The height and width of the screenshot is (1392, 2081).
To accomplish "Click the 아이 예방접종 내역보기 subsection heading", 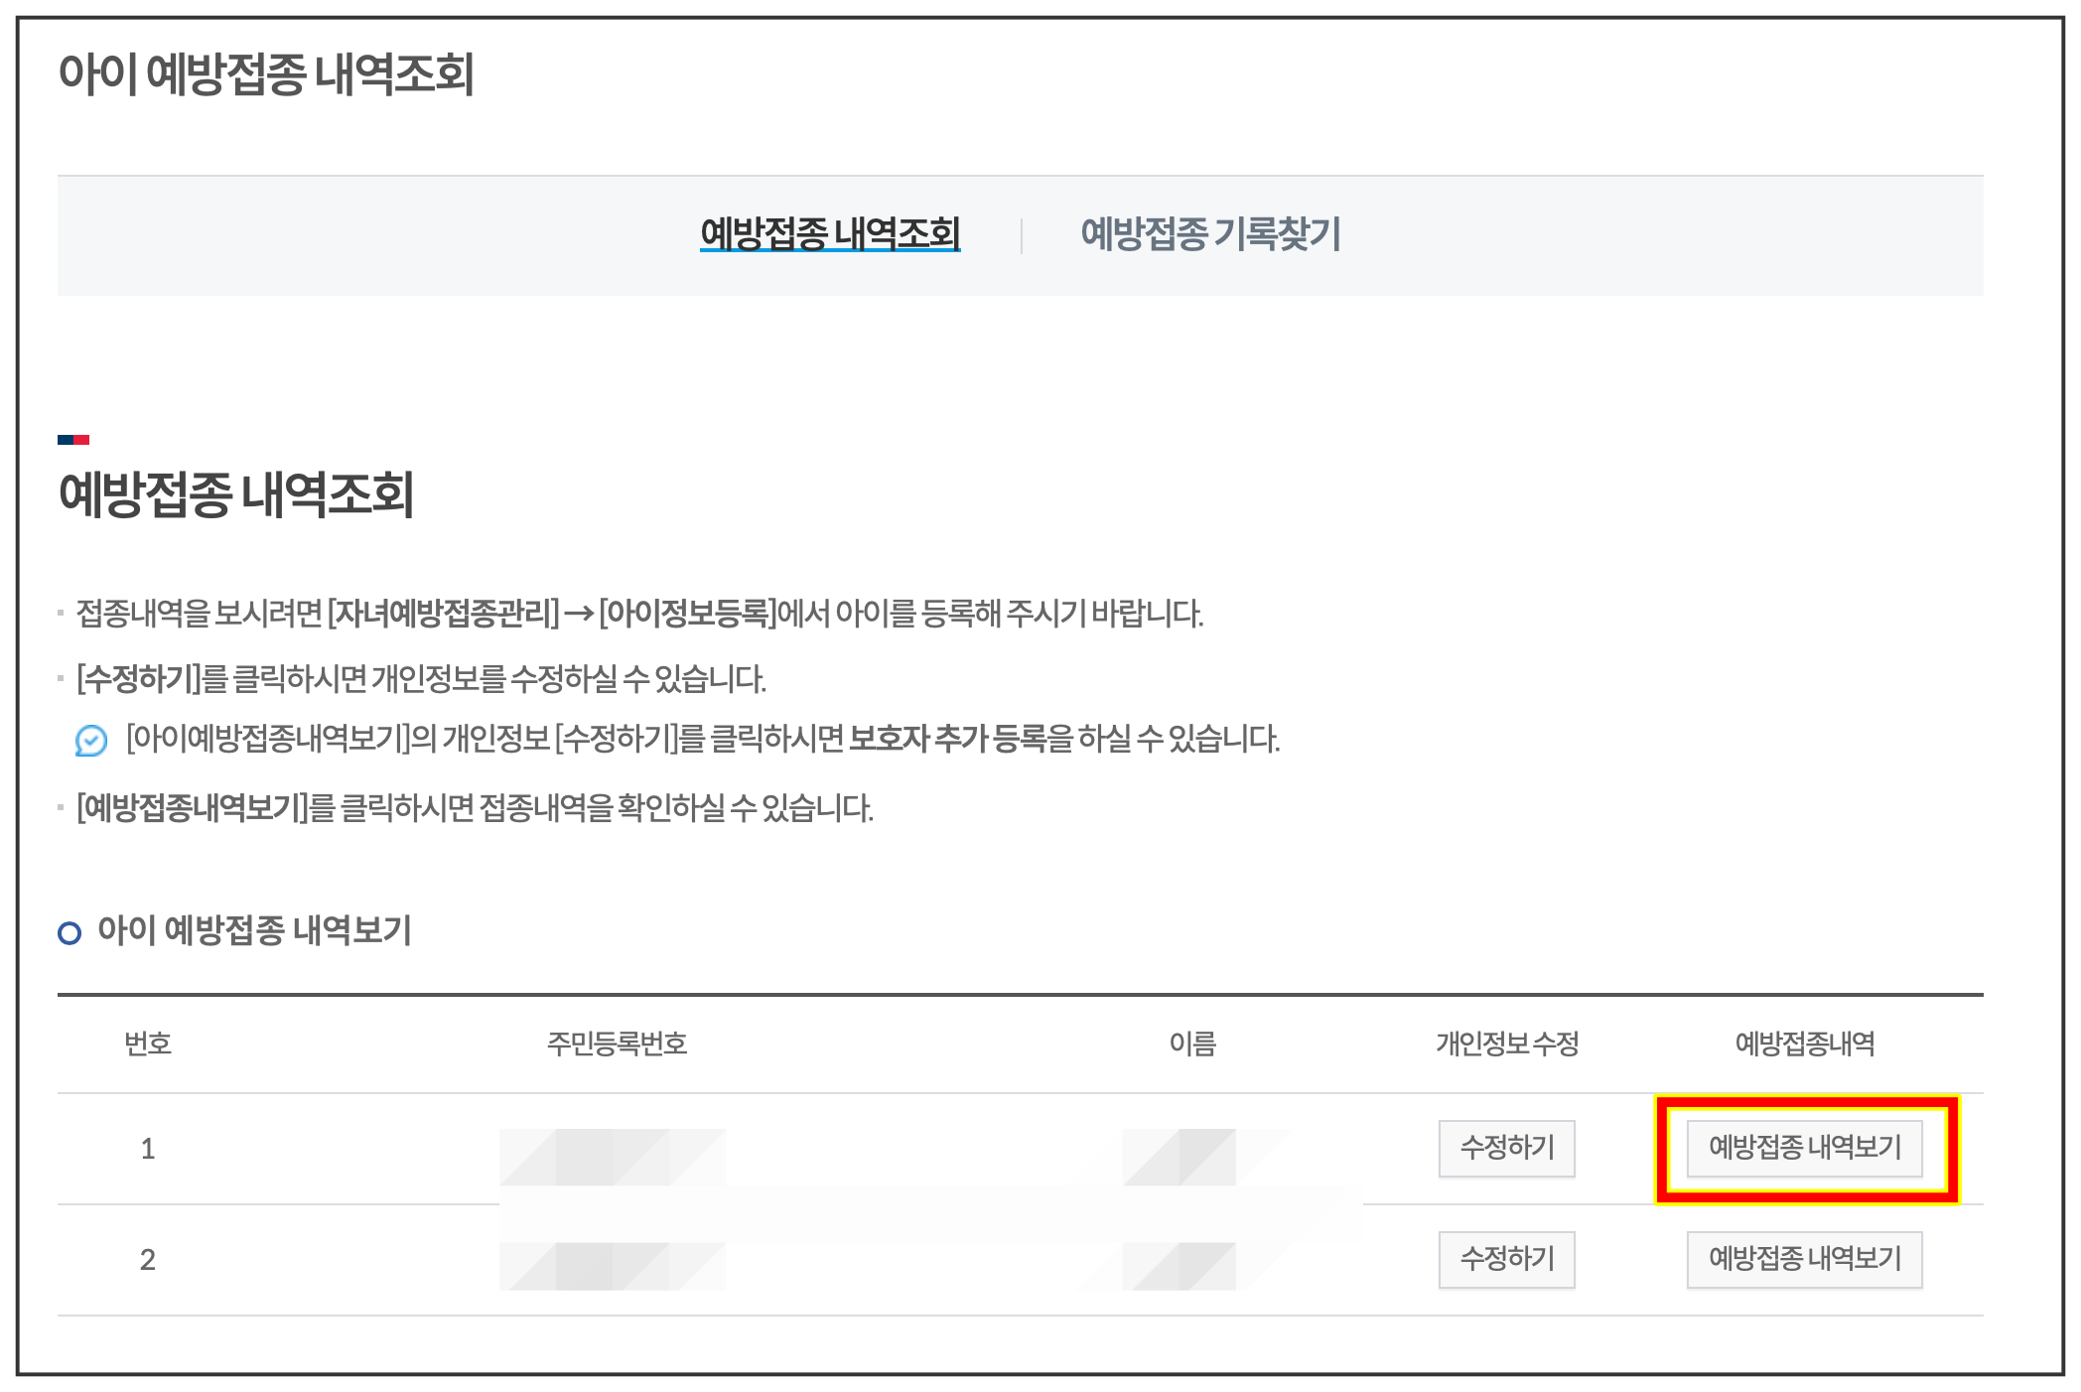I will (254, 930).
